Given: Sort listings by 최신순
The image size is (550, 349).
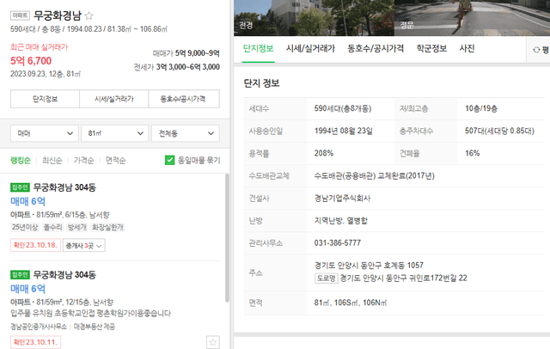Looking at the screenshot, I should [x=52, y=160].
